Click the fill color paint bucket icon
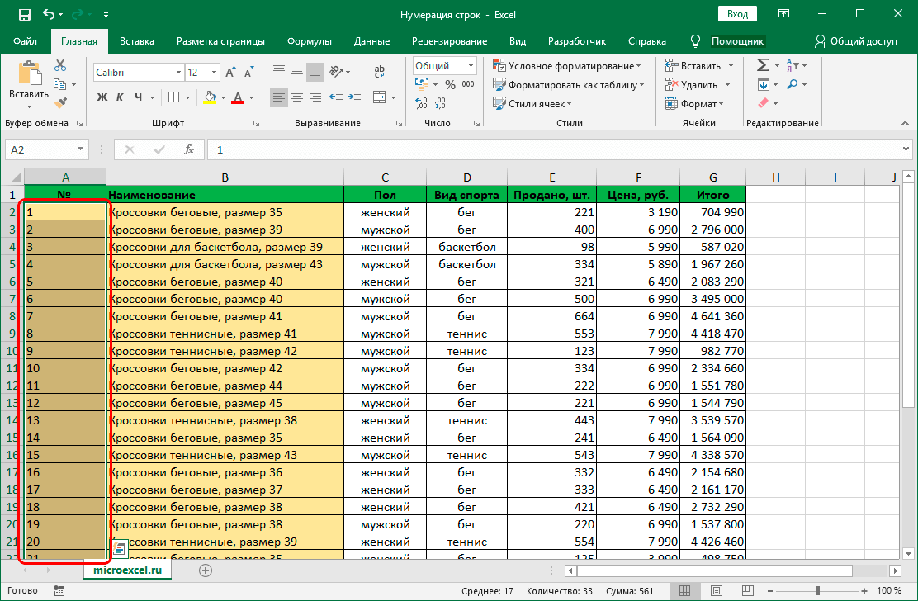The height and width of the screenshot is (601, 918). (x=210, y=97)
